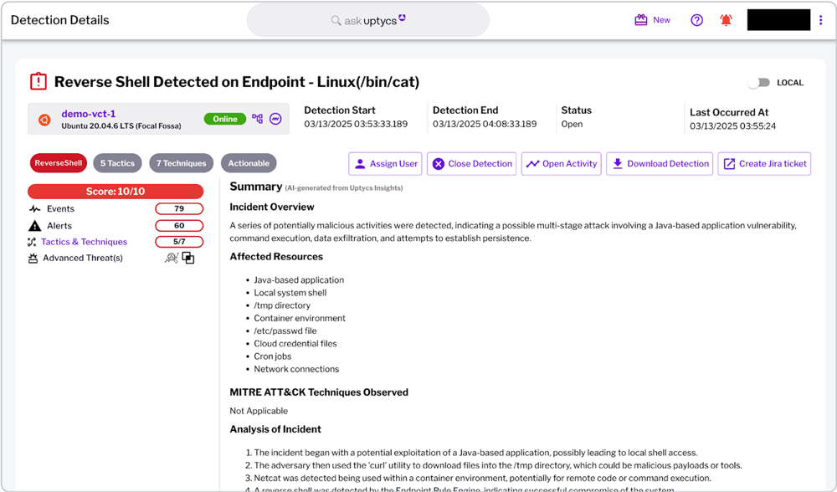Click the circular activity graph icon beside Online
Image resolution: width=837 pixels, height=492 pixels.
[275, 119]
